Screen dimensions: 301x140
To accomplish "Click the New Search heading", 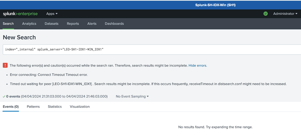I will coord(19,37).
